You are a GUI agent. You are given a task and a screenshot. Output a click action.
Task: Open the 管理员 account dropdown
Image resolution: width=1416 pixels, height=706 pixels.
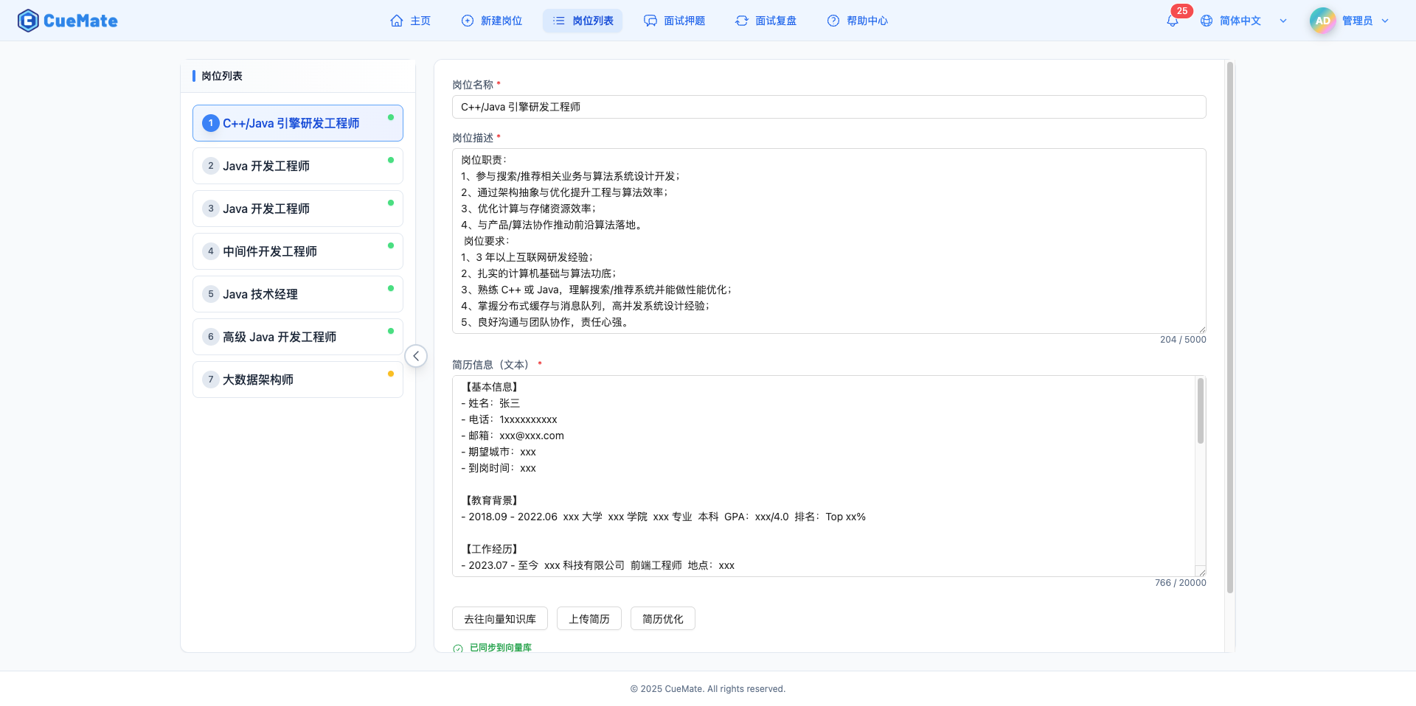point(1385,21)
